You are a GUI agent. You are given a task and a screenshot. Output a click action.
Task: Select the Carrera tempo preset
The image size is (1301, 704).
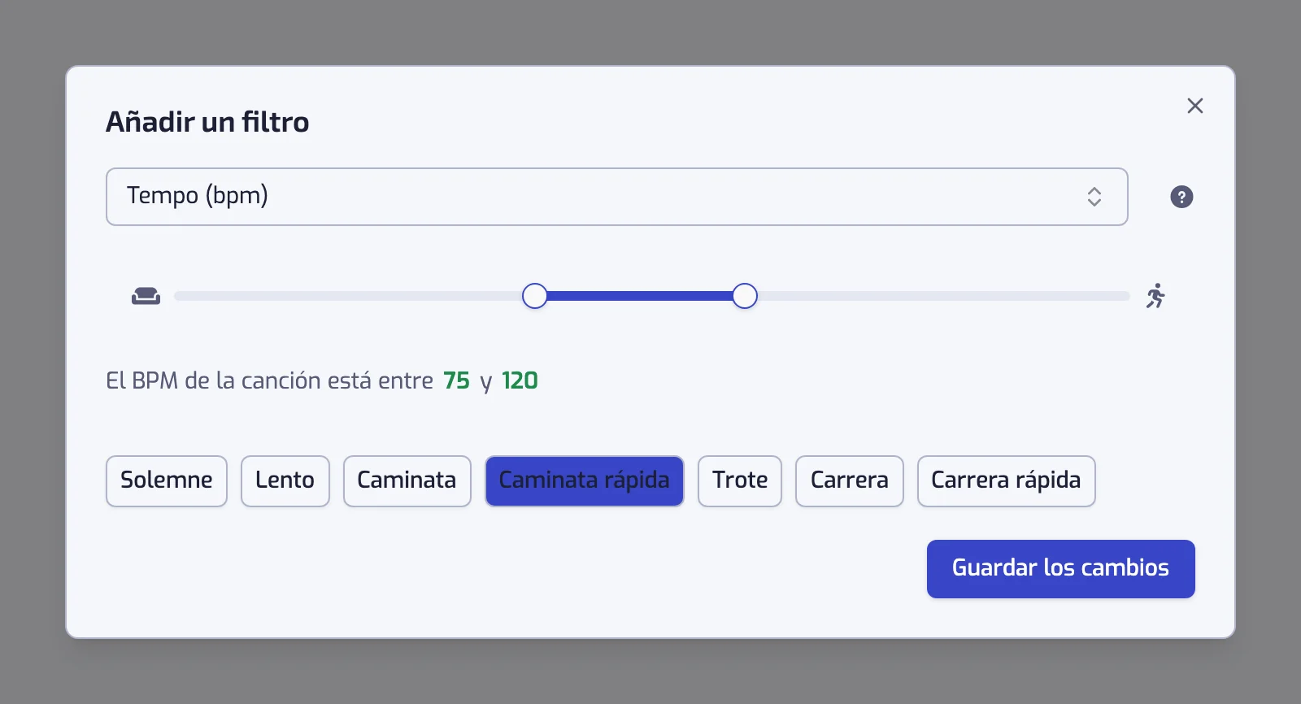tap(850, 481)
